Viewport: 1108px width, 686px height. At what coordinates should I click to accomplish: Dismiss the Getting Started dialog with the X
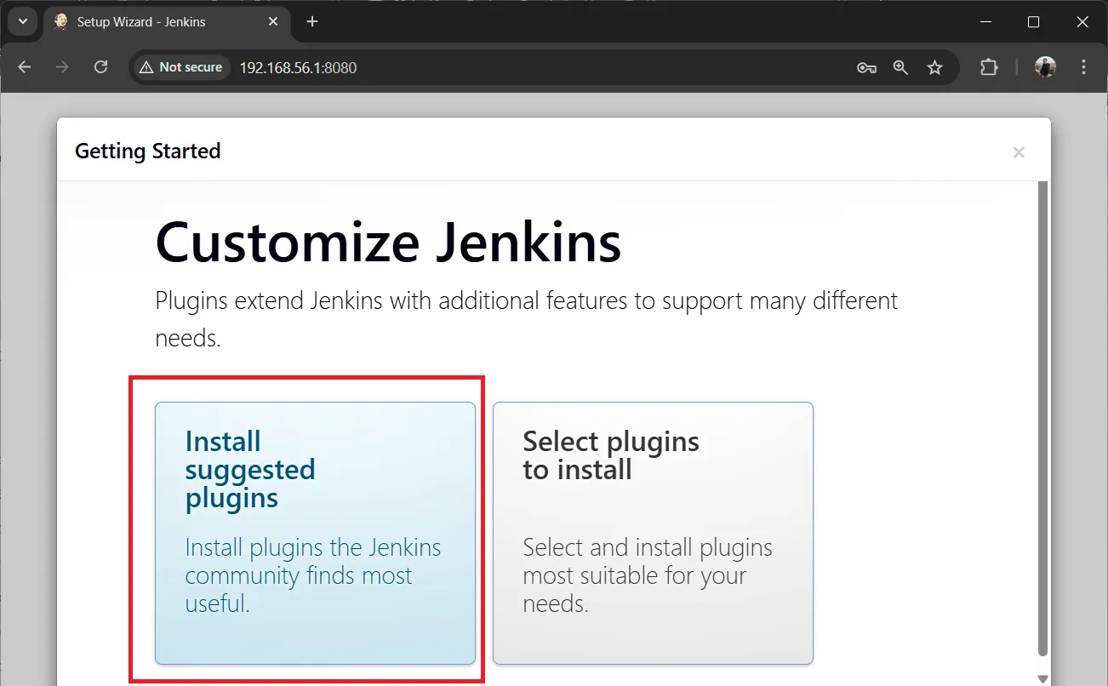click(1019, 151)
